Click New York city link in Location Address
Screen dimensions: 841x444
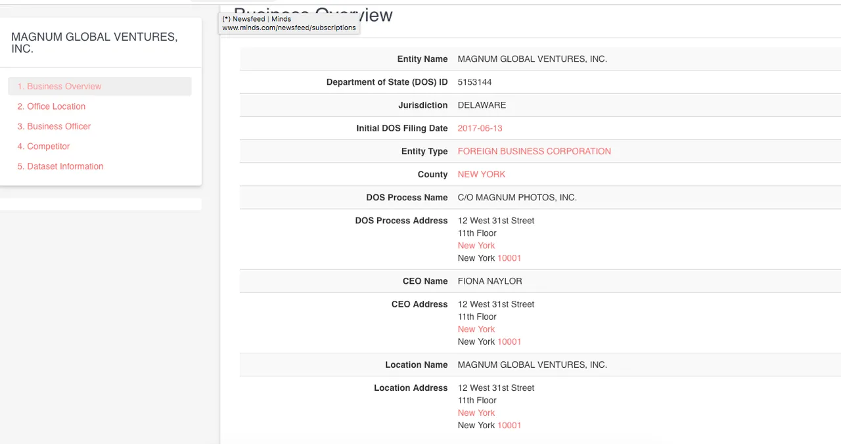coord(476,412)
